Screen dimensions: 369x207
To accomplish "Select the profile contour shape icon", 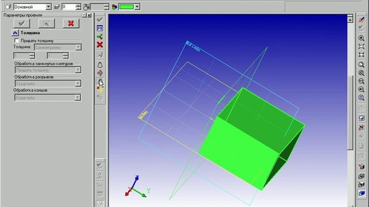I will (x=100, y=65).
